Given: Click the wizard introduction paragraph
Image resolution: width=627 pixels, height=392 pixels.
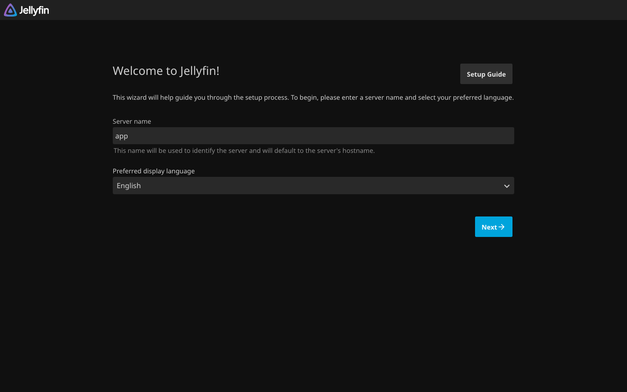Looking at the screenshot, I should click(313, 98).
